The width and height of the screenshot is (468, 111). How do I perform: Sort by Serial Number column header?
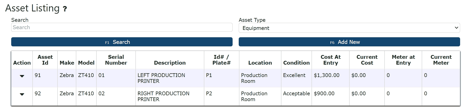tap(116, 60)
